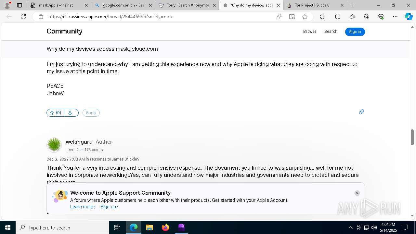Open the Browse menu
416x234 pixels.
point(310,32)
